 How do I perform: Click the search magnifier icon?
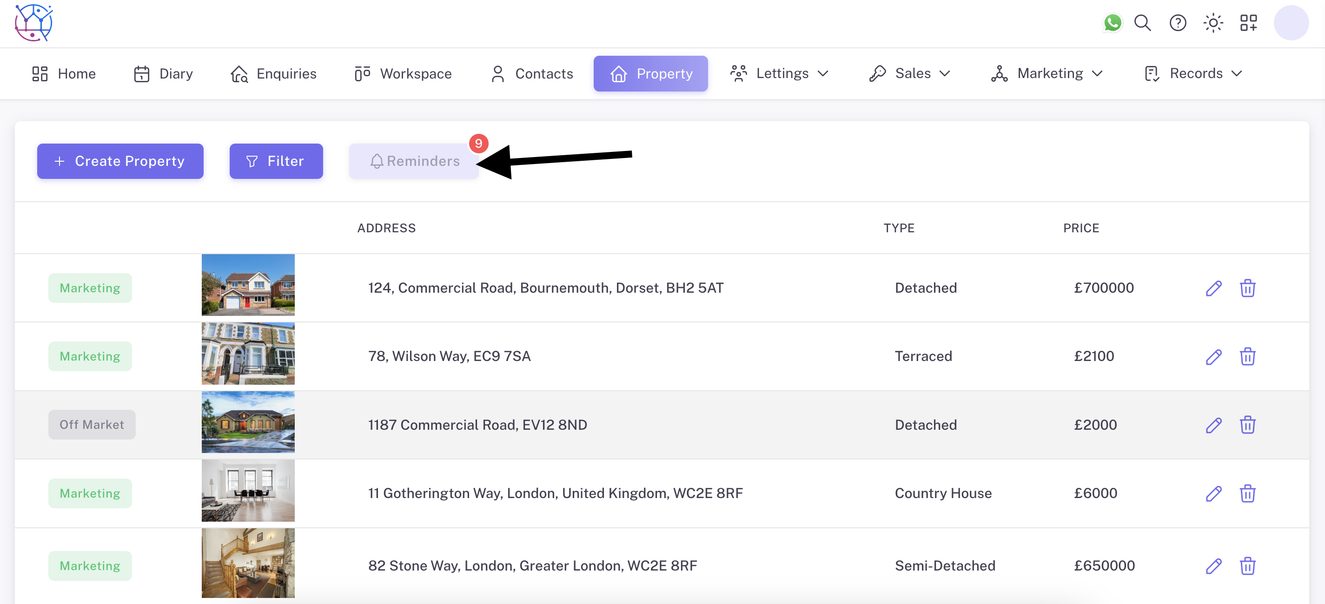[x=1142, y=23]
